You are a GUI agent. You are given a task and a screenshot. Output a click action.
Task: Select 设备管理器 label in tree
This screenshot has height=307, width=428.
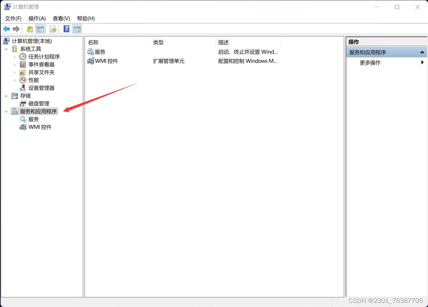(41, 88)
